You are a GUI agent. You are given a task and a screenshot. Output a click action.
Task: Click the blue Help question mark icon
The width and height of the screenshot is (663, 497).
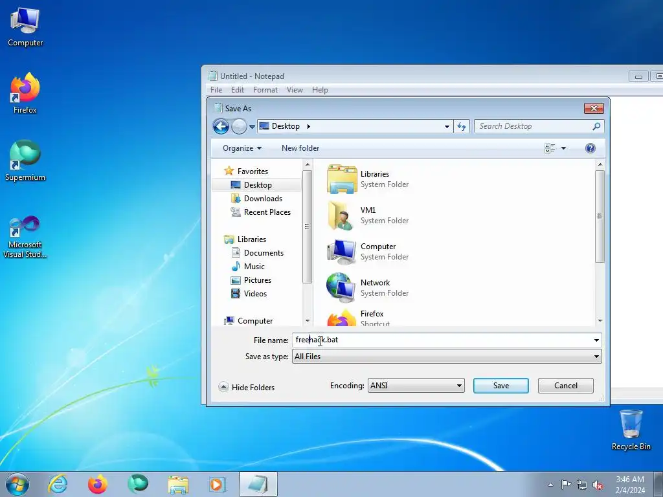coord(590,148)
